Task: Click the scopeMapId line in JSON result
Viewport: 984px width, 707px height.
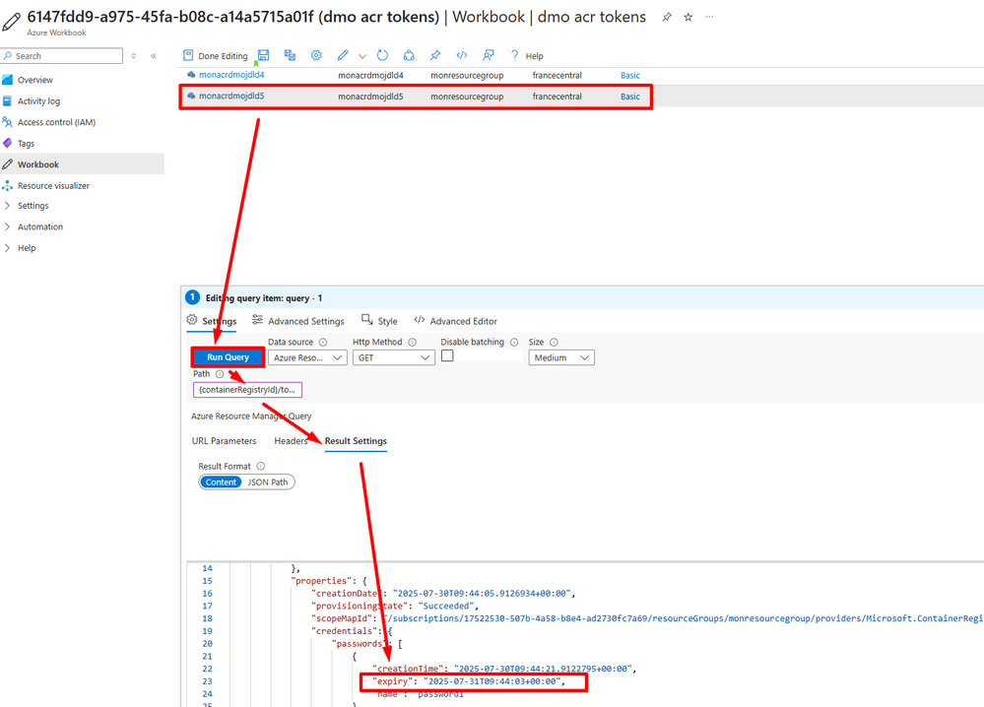Action: pos(647,618)
